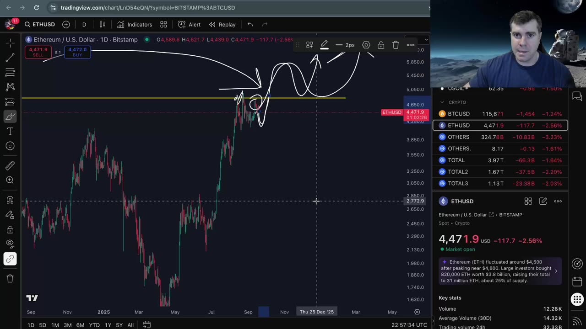Select 1M date range

[x=55, y=325]
